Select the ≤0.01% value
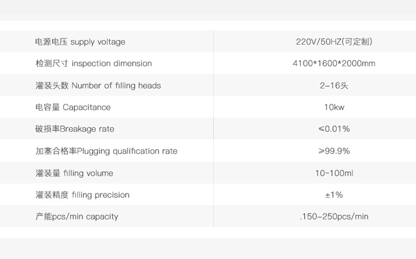 coord(334,129)
